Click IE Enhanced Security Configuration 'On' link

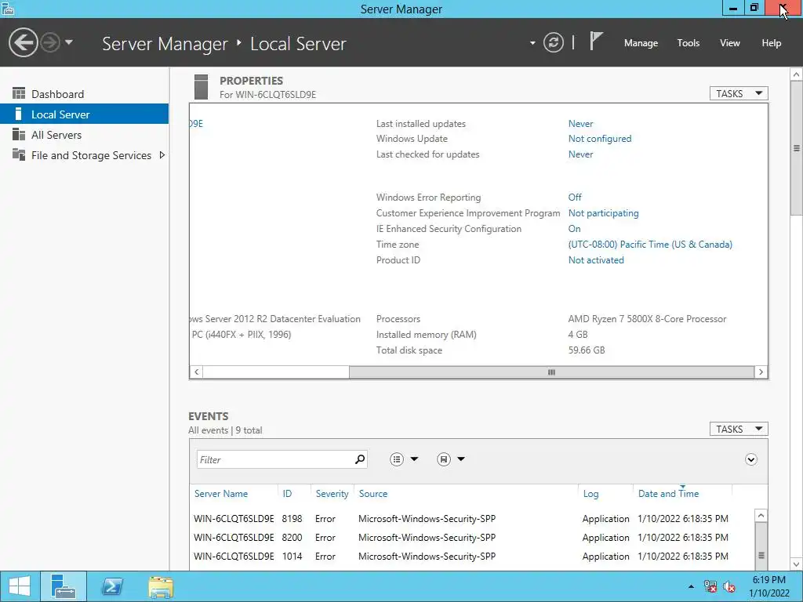(574, 229)
